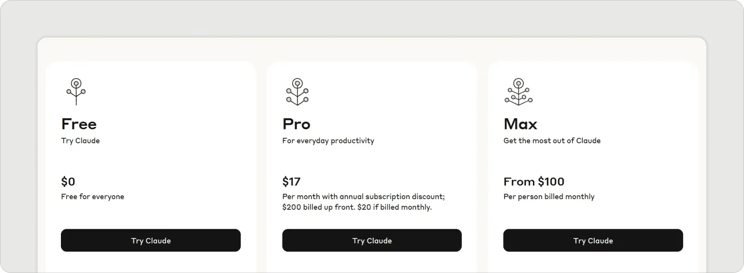Click the 'Free for everyone' description
744x273 pixels.
click(x=93, y=197)
